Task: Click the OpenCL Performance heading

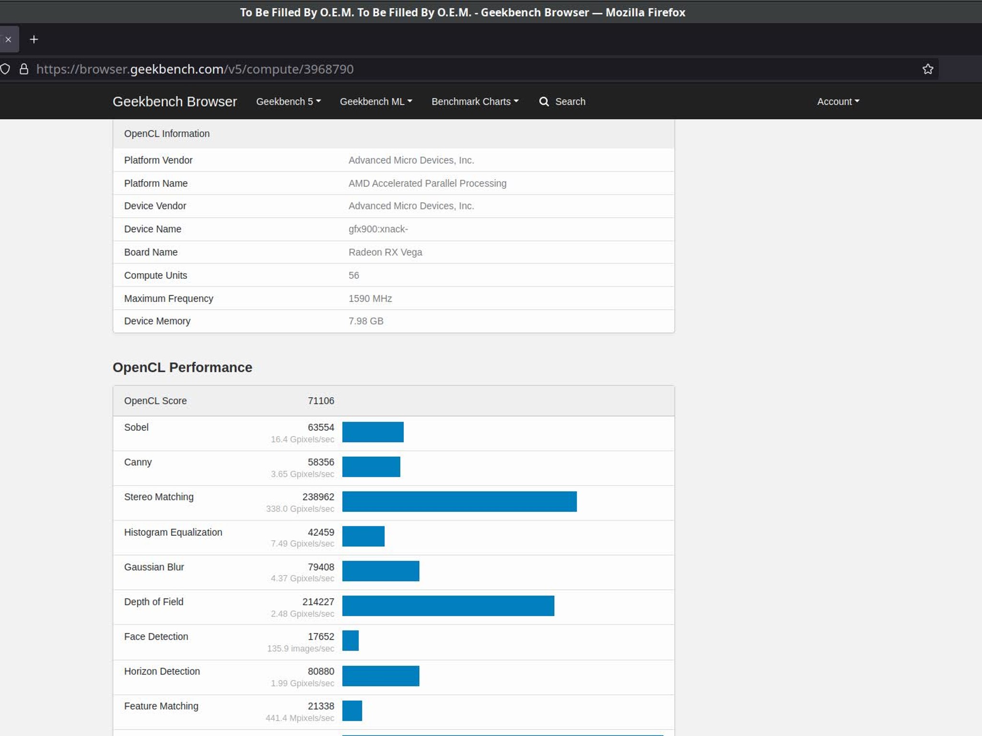Action: 182,368
